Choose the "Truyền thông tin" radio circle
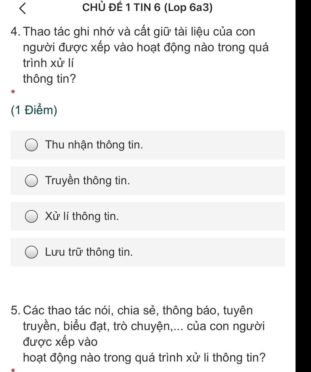The width and height of the screenshot is (311, 372). pyautogui.click(x=31, y=181)
